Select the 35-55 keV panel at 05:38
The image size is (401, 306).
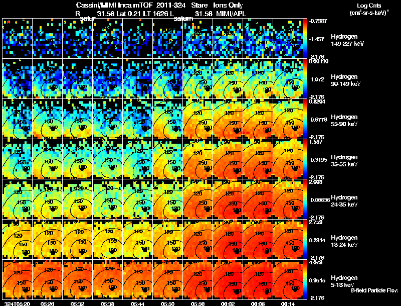[x=108, y=159]
